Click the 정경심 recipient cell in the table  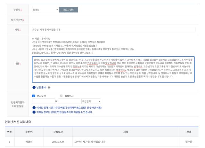[29, 142]
